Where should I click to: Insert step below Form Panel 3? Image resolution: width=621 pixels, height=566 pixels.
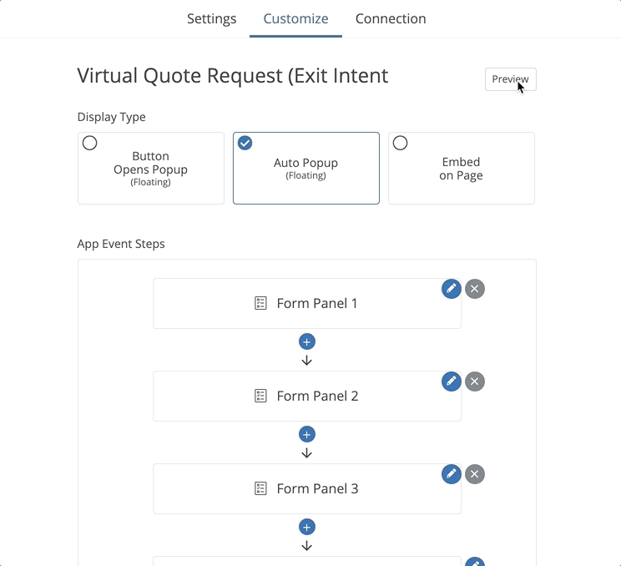click(306, 527)
